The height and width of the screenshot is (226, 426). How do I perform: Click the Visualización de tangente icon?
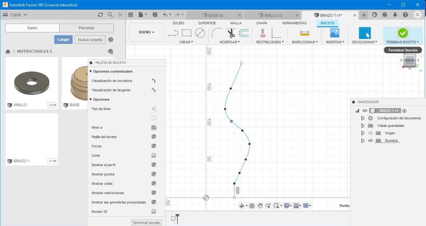click(x=153, y=90)
